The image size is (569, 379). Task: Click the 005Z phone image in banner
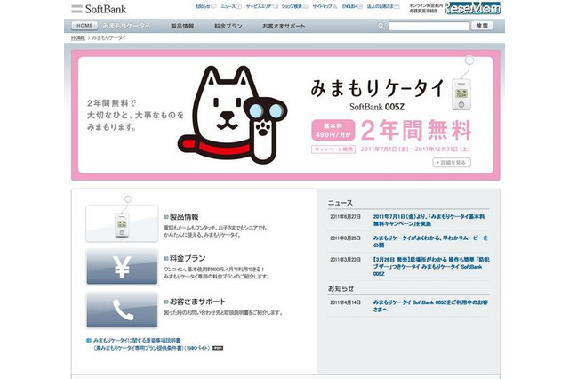(461, 84)
